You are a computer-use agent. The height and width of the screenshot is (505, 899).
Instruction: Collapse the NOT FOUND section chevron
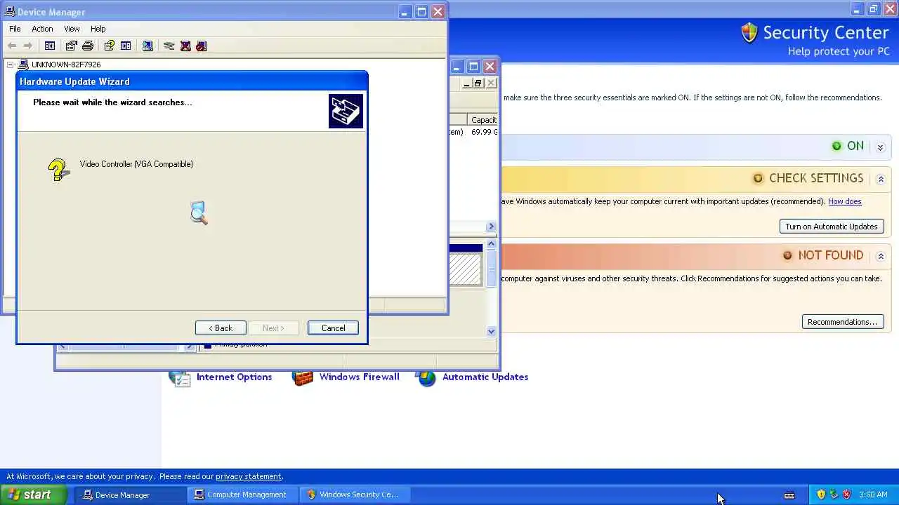[881, 256]
